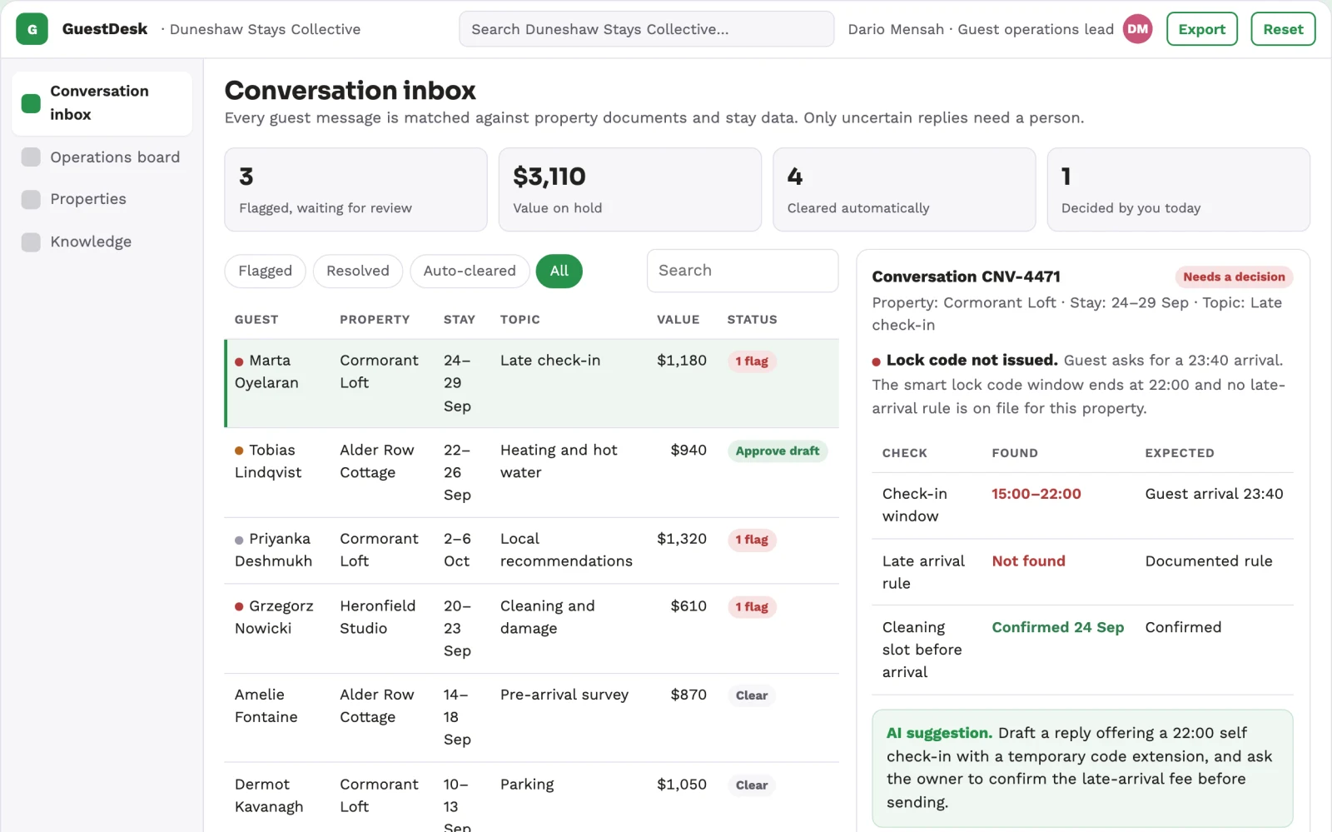
Task: Go to the Properties section
Action: coord(102,199)
